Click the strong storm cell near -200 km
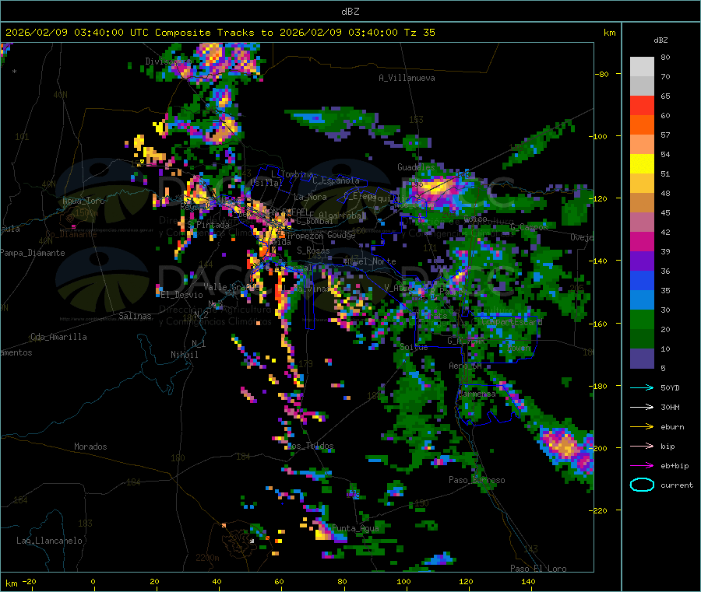Viewport: 701px width, 592px height. pyautogui.click(x=565, y=448)
